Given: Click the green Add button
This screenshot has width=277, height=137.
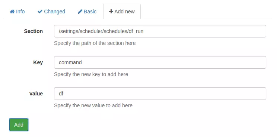Looking at the screenshot, I should tap(19, 125).
